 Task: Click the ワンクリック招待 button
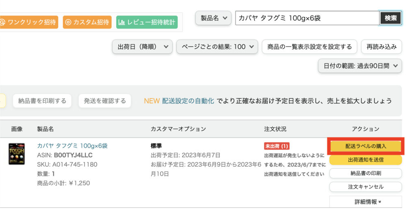28,22
